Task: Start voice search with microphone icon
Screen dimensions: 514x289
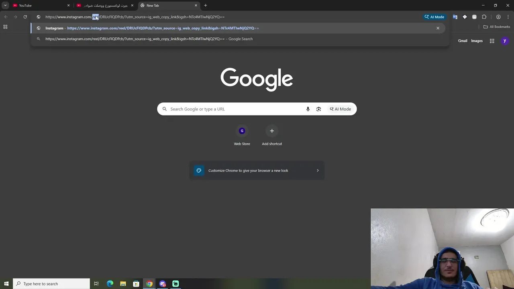Action: point(308,109)
